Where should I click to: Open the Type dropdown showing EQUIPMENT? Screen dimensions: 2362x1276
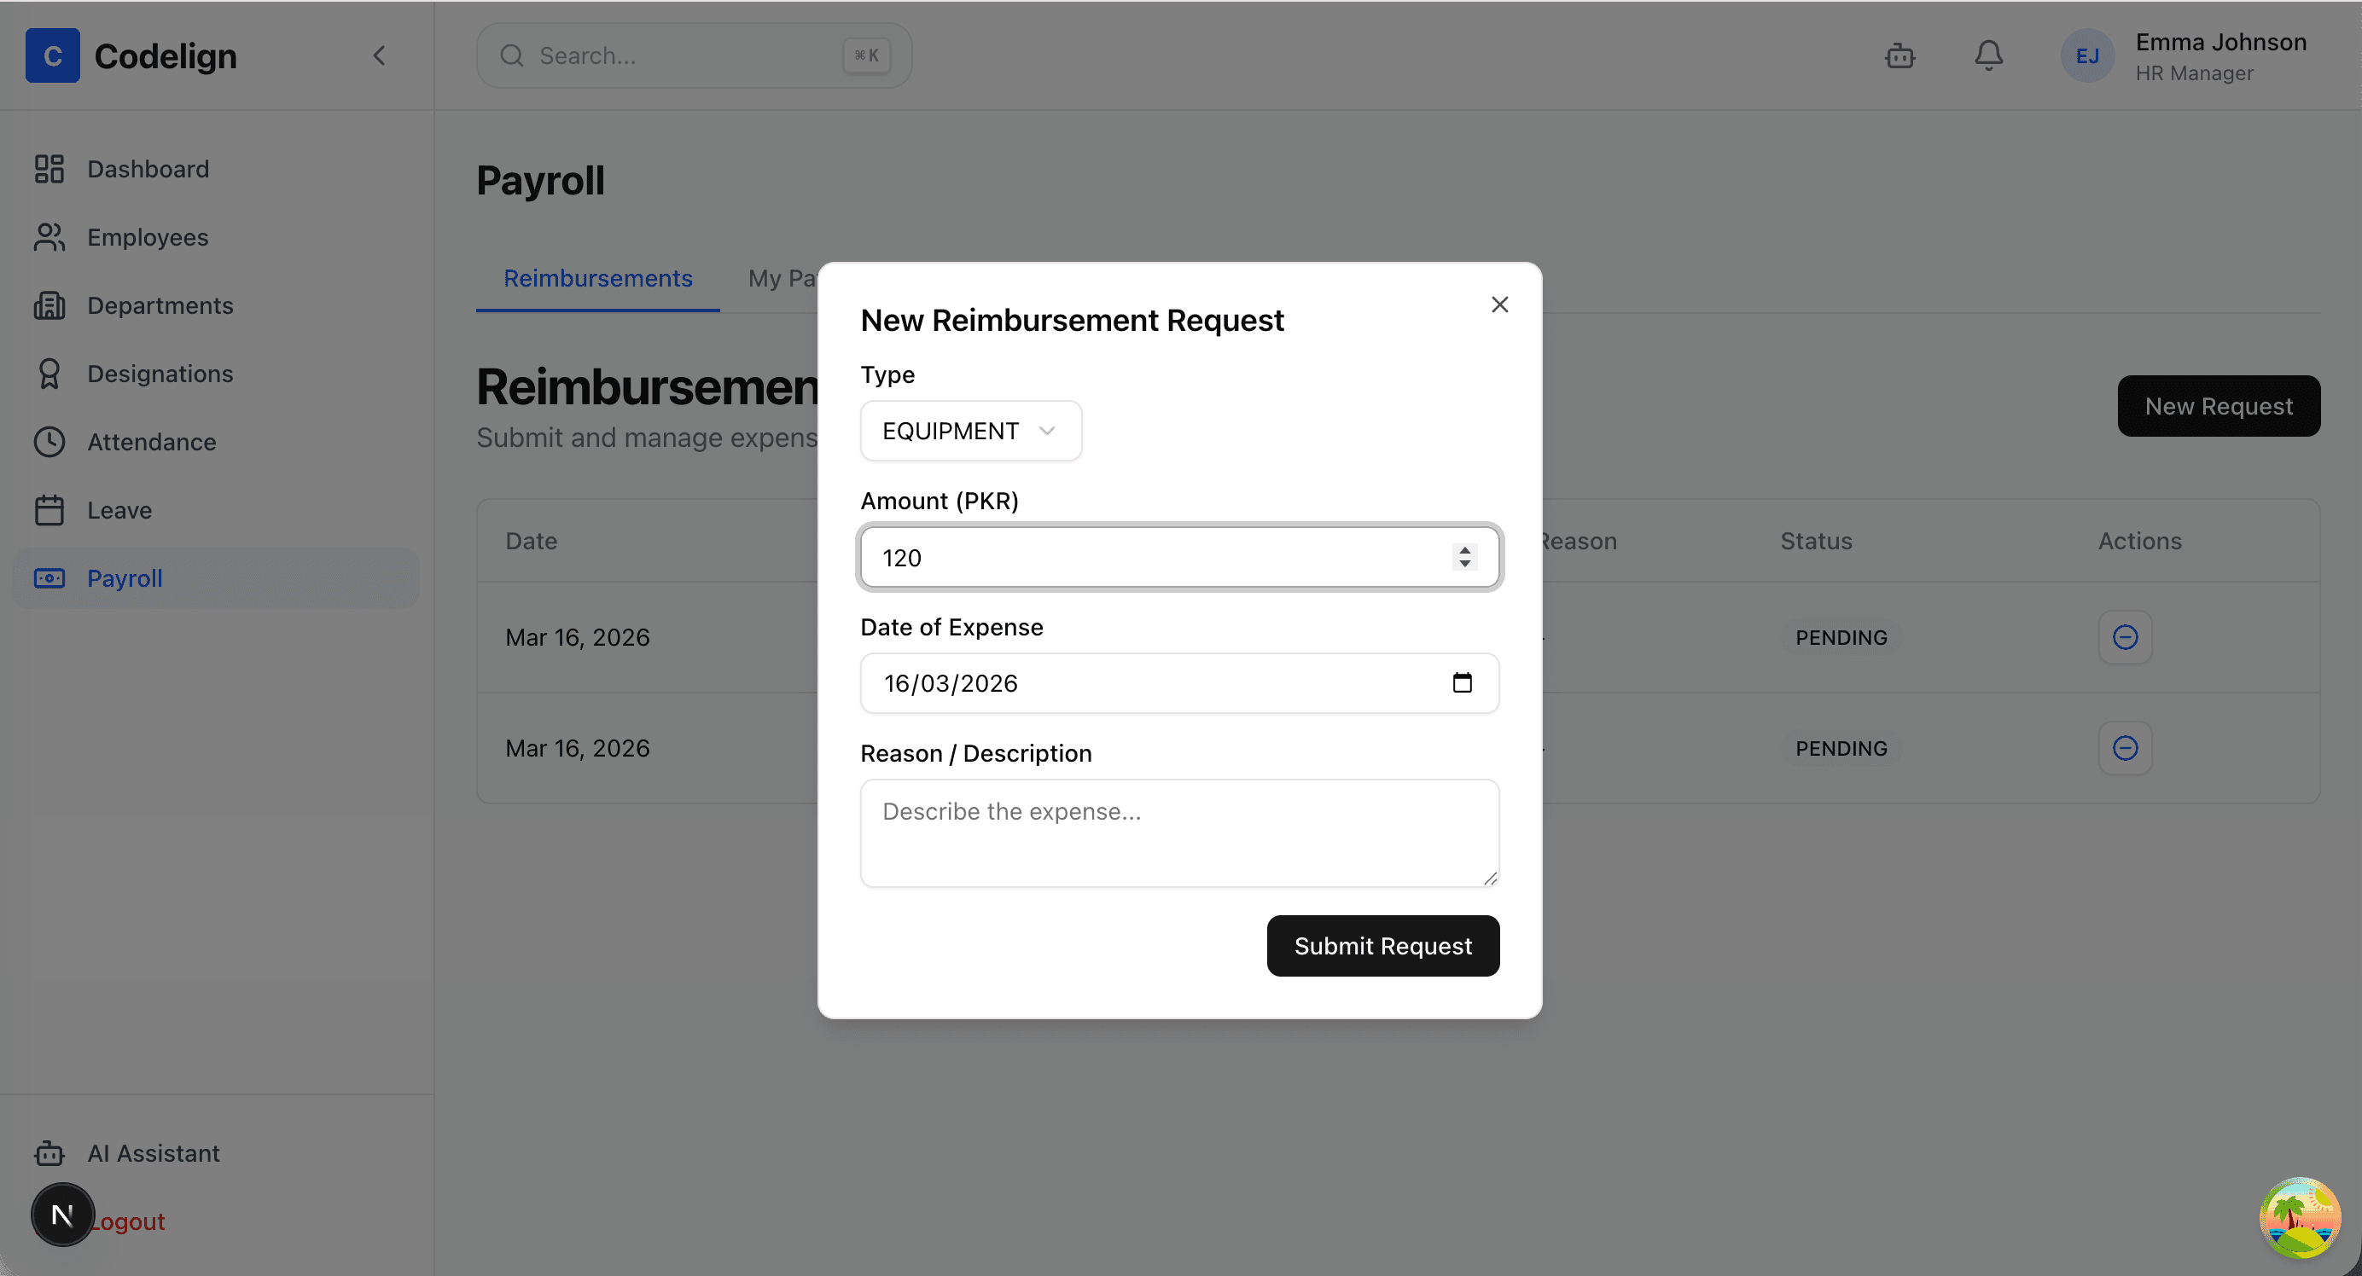coord(970,431)
